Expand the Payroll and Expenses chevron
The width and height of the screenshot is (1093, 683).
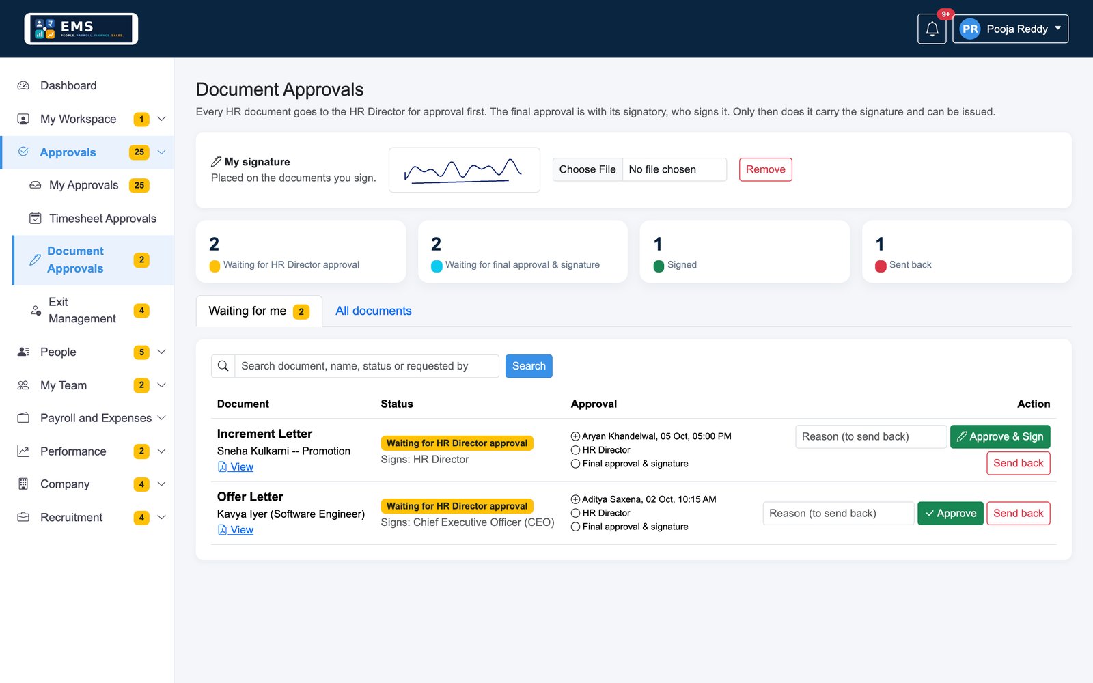coord(162,418)
